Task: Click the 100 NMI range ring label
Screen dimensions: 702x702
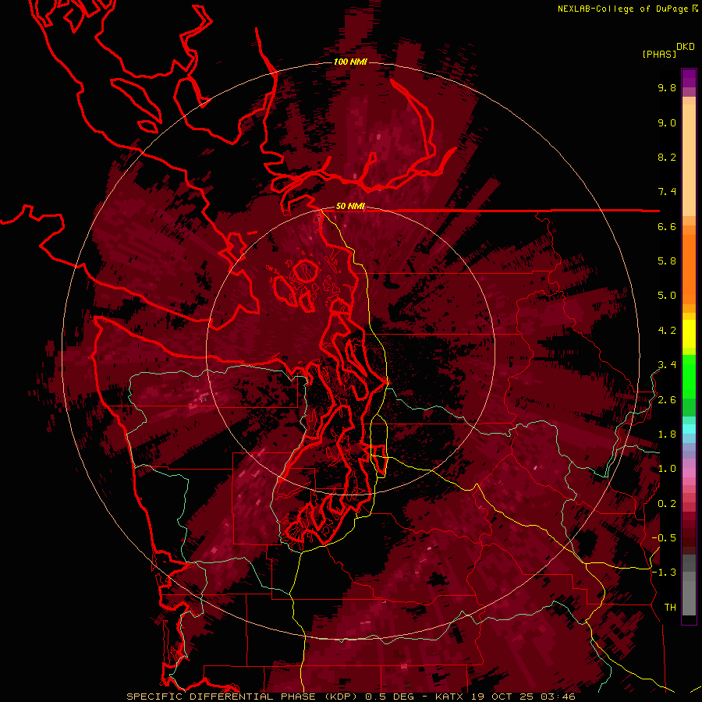Action: point(350,62)
